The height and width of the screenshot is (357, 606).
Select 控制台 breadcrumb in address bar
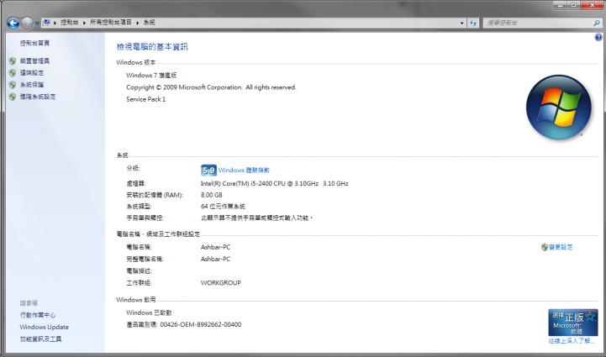pyautogui.click(x=70, y=23)
